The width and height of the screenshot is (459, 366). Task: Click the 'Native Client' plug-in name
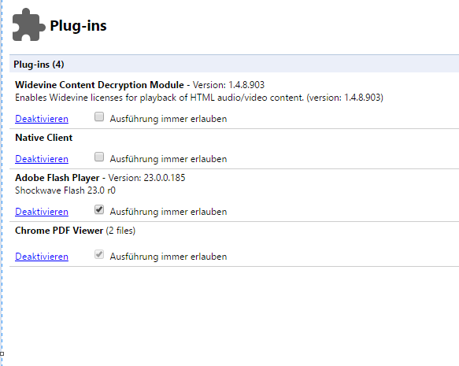(43, 138)
